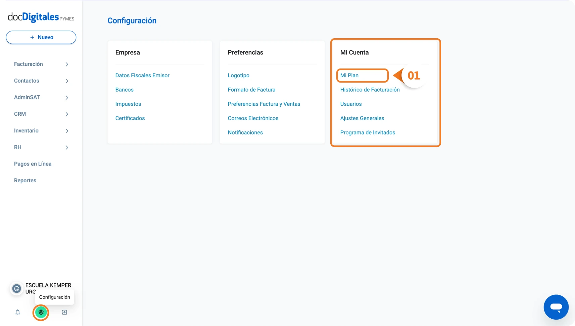Open Preferencias Factura y Ventas link
575x326 pixels.
pos(264,104)
